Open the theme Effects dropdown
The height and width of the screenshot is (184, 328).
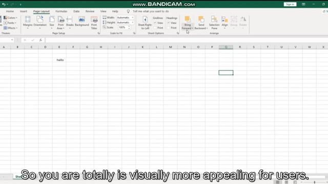[10, 28]
